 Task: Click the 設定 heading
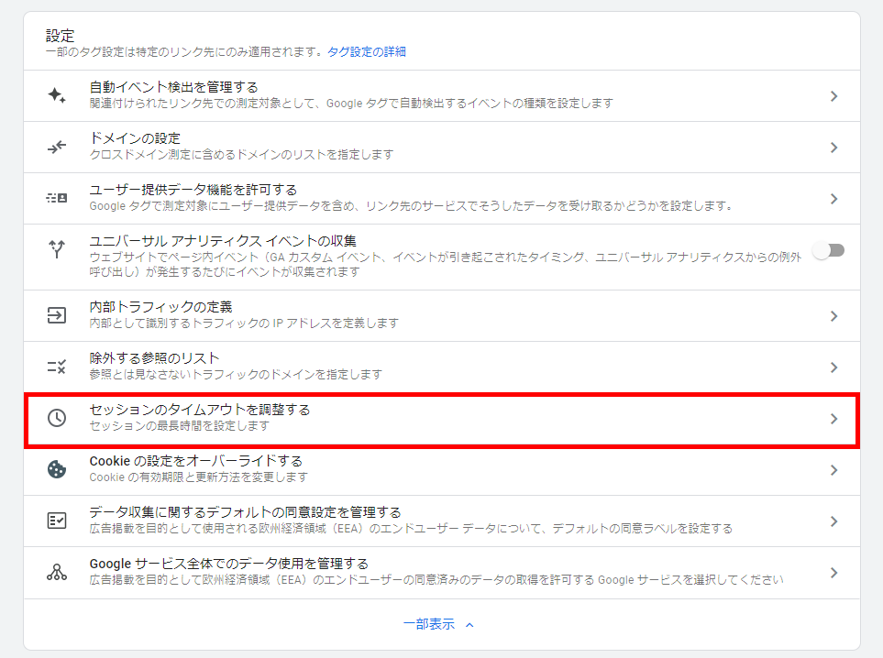tap(60, 36)
